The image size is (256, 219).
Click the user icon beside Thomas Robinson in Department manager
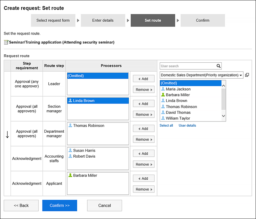pos(70,125)
